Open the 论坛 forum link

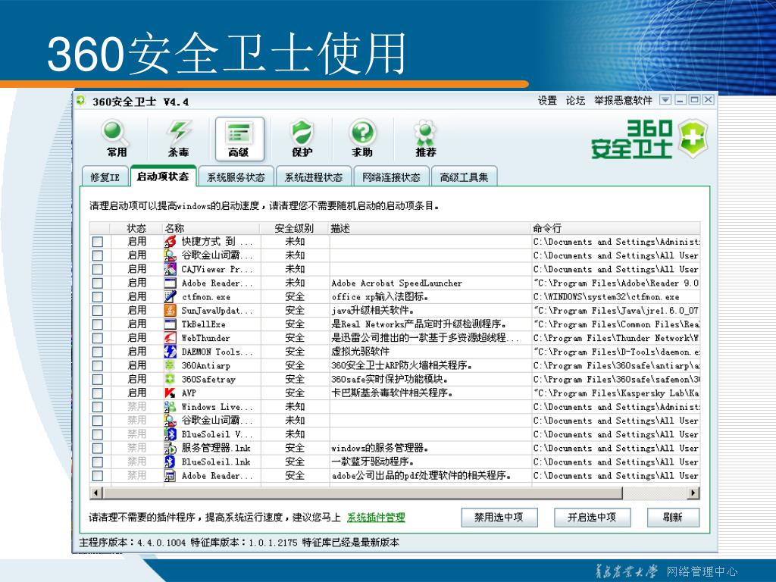576,101
